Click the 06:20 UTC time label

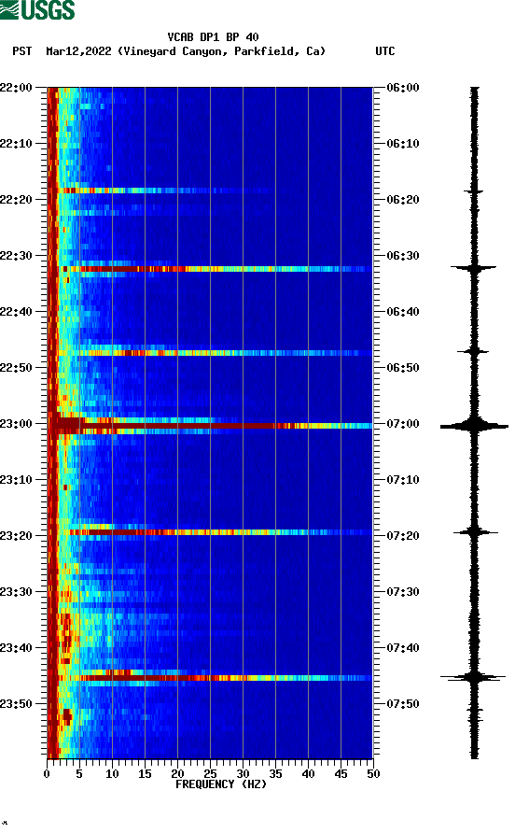pos(403,200)
